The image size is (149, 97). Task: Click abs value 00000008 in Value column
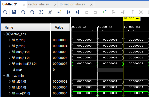point(60,52)
